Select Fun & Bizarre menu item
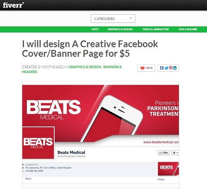 click(x=188, y=29)
